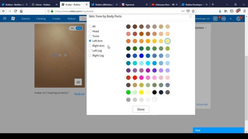This screenshot has width=248, height=139.
Task: Select the Right Leg radio button
Action: (90, 56)
